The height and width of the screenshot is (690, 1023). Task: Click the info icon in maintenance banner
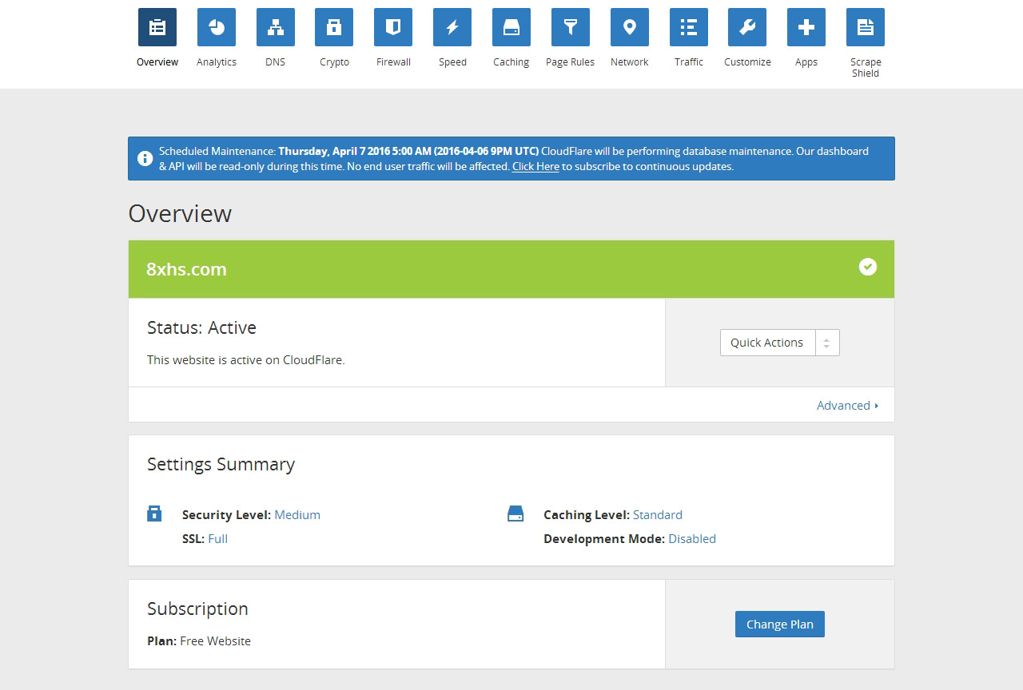pyautogui.click(x=145, y=158)
